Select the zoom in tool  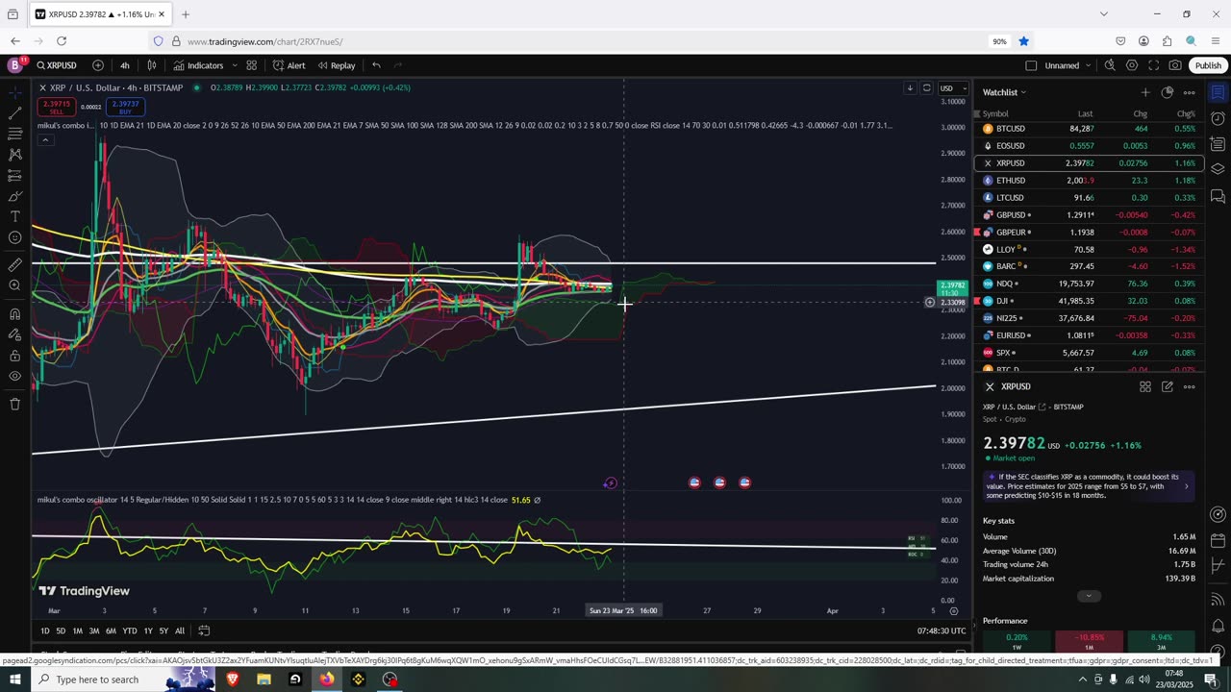point(14,285)
